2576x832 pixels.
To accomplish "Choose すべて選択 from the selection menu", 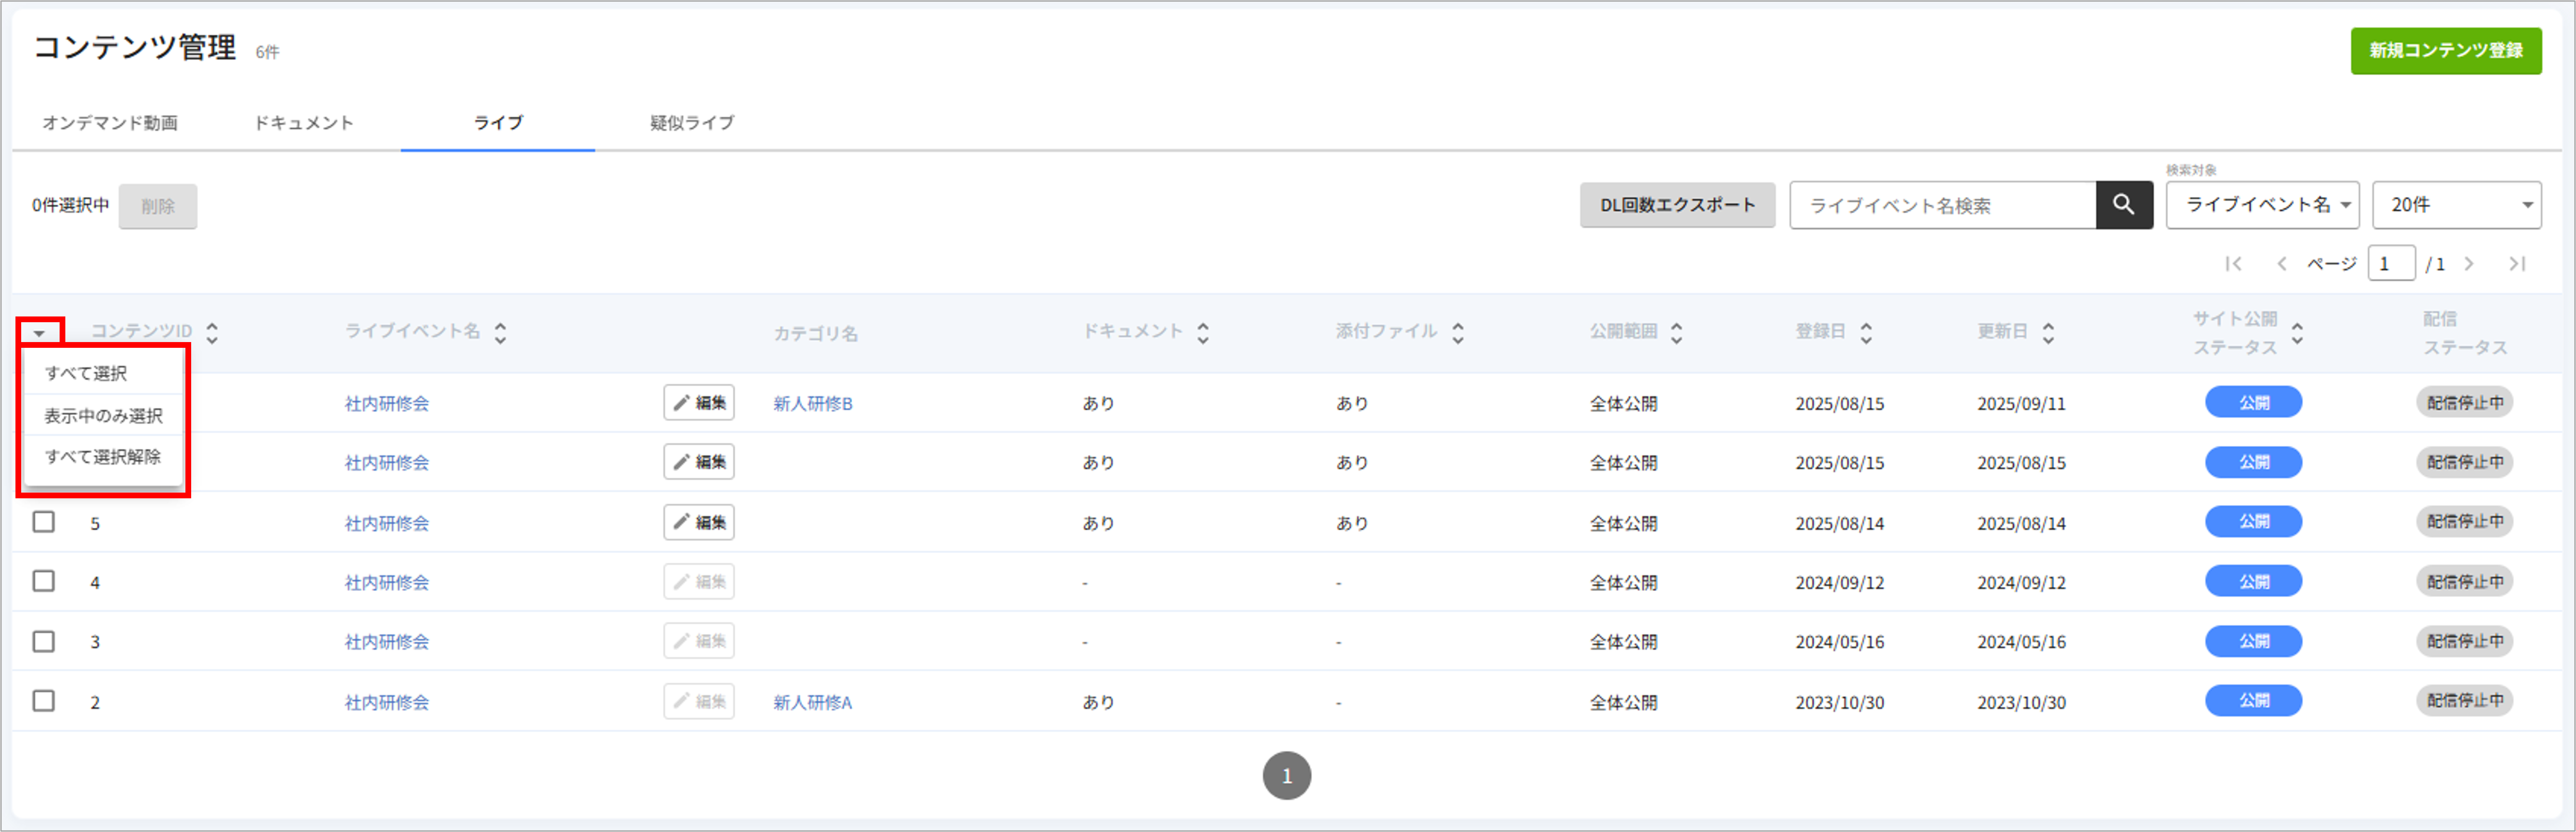I will [103, 373].
